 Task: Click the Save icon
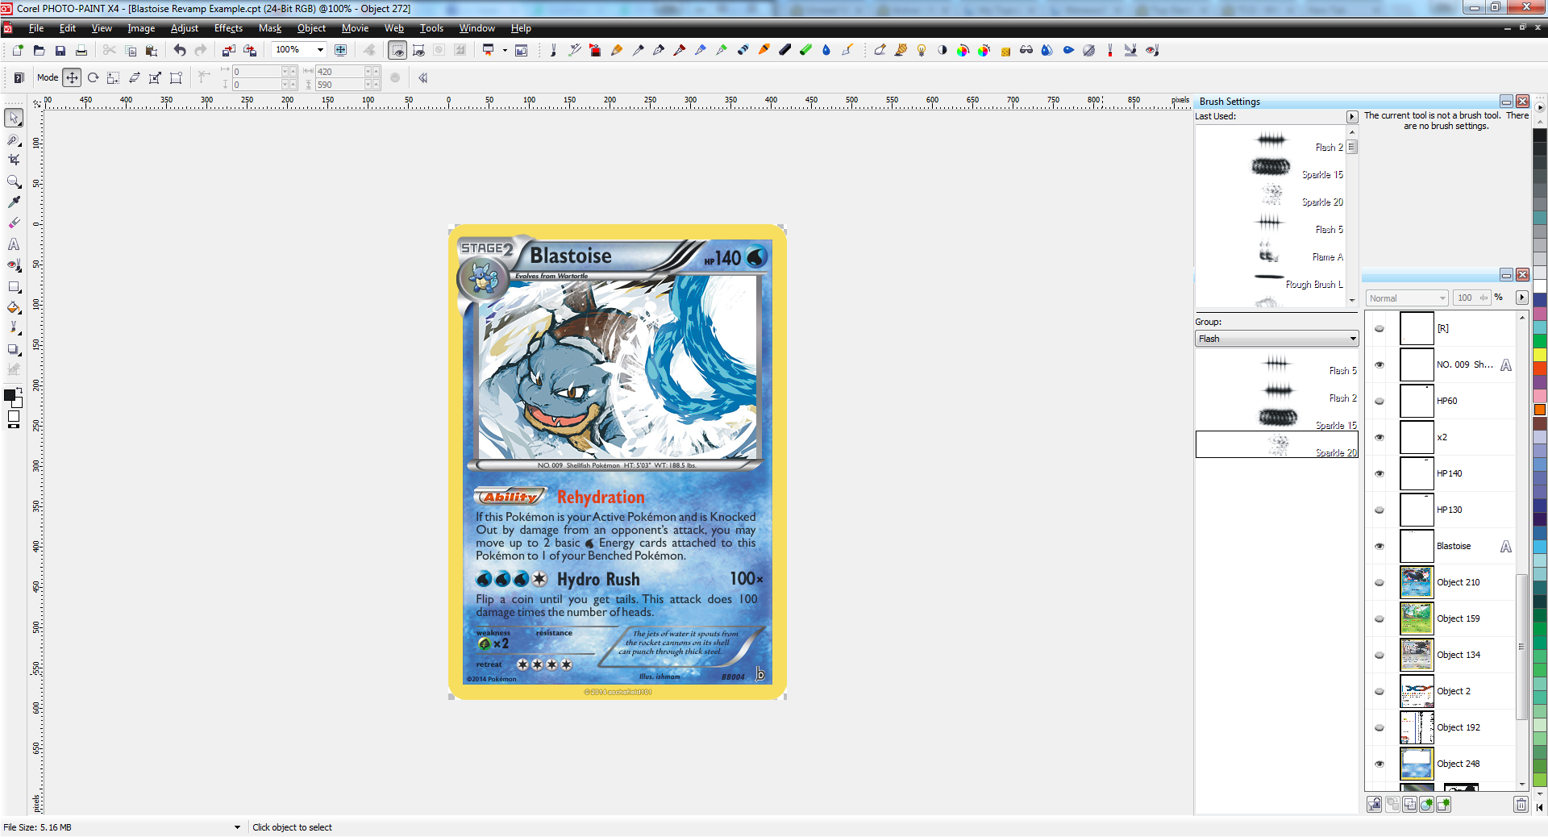click(x=60, y=50)
